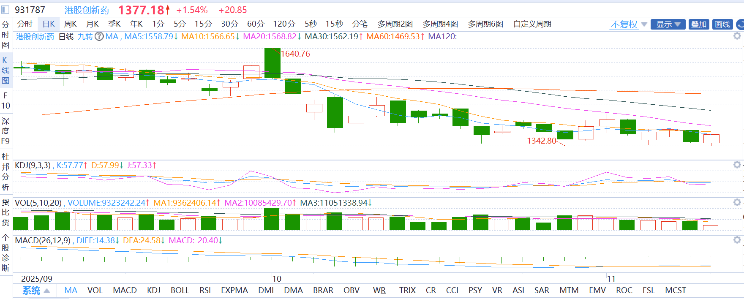Select the KDJ indicator tab at bottom
This screenshot has height=299, width=744.
tap(154, 291)
